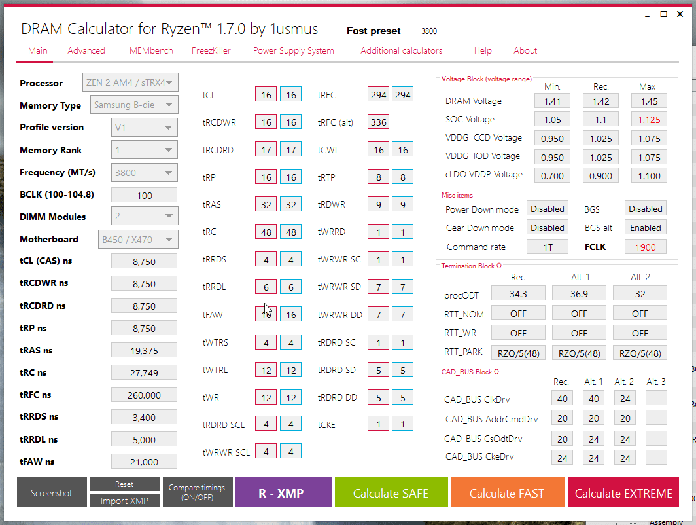This screenshot has height=525, width=696.
Task: Open the Main tab
Action: click(38, 50)
